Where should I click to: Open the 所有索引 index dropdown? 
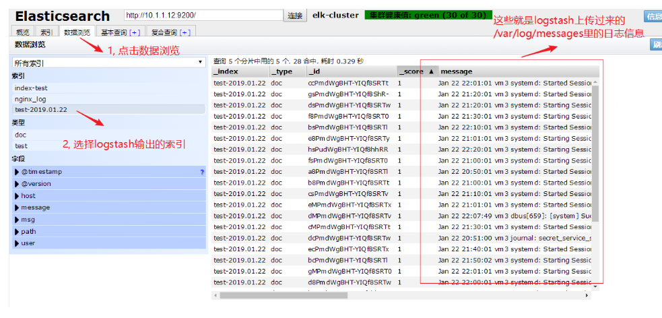[x=109, y=63]
